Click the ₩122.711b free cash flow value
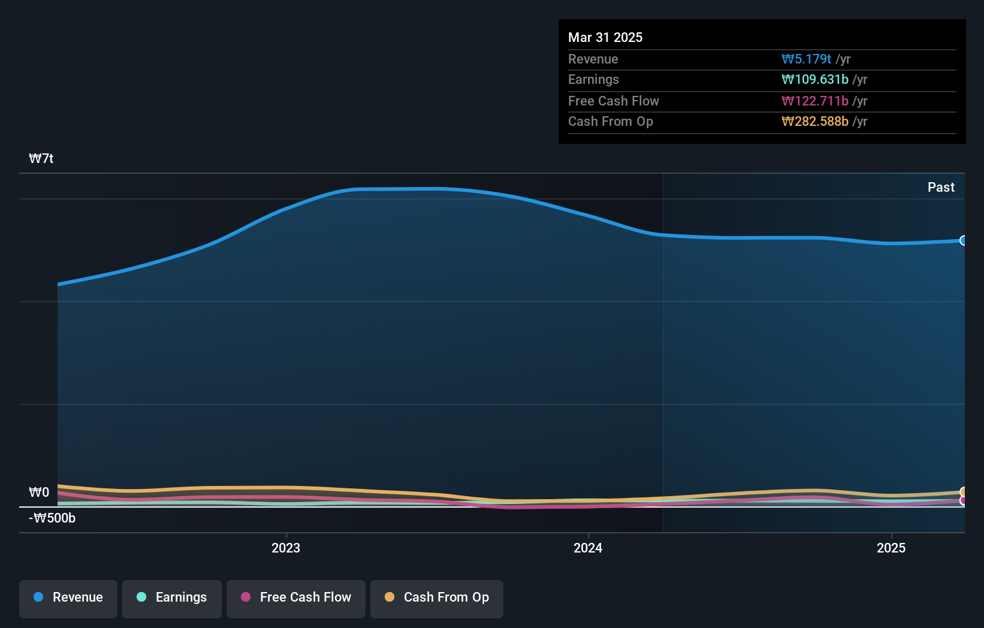 click(815, 101)
